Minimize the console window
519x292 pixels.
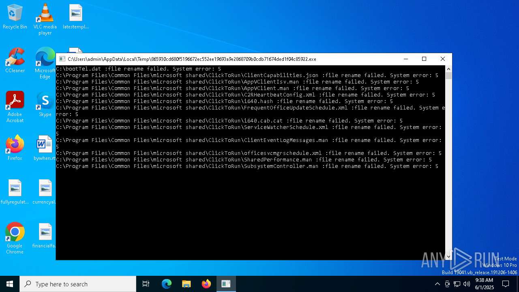[405, 59]
